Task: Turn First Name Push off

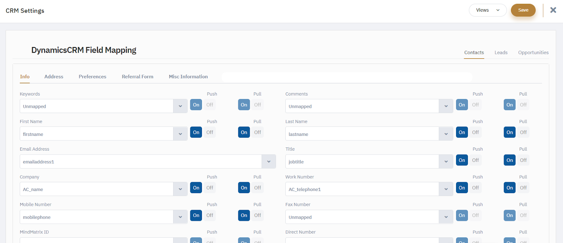Action: pos(210,132)
